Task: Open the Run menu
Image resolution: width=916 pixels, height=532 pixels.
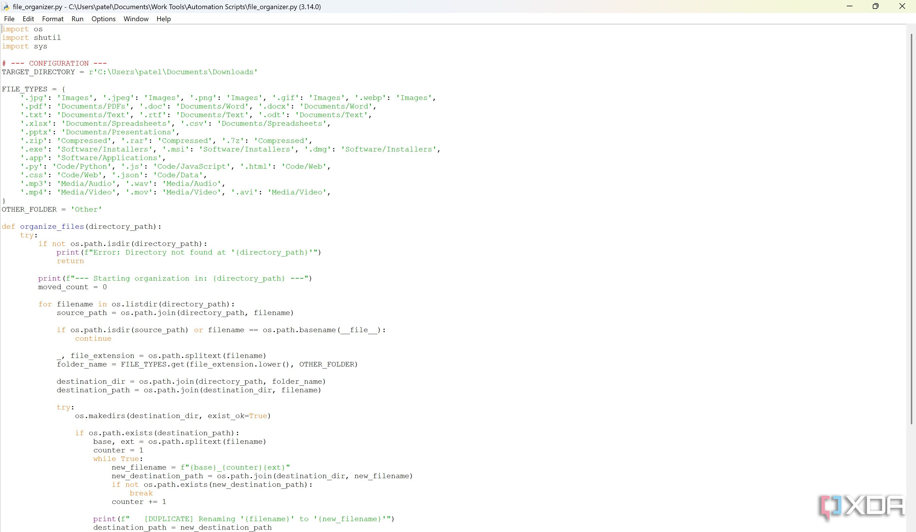Action: [x=77, y=19]
